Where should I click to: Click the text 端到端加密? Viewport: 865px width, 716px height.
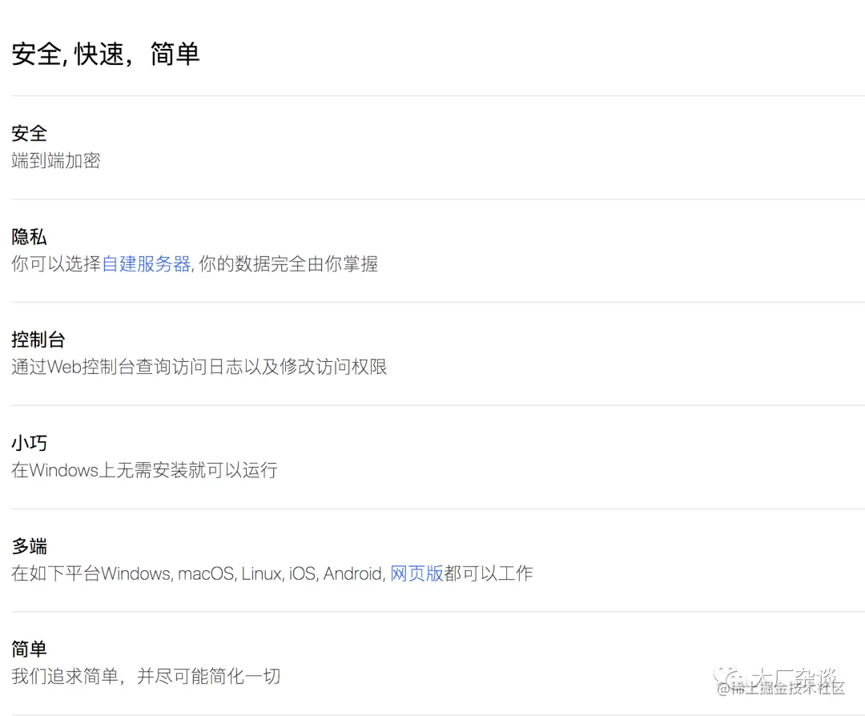click(56, 160)
